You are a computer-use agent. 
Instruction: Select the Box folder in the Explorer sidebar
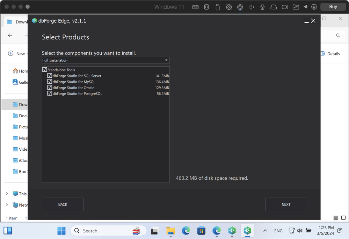click(20, 171)
